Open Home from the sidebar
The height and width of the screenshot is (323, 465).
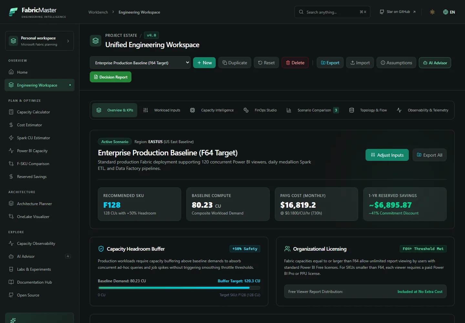(39, 72)
